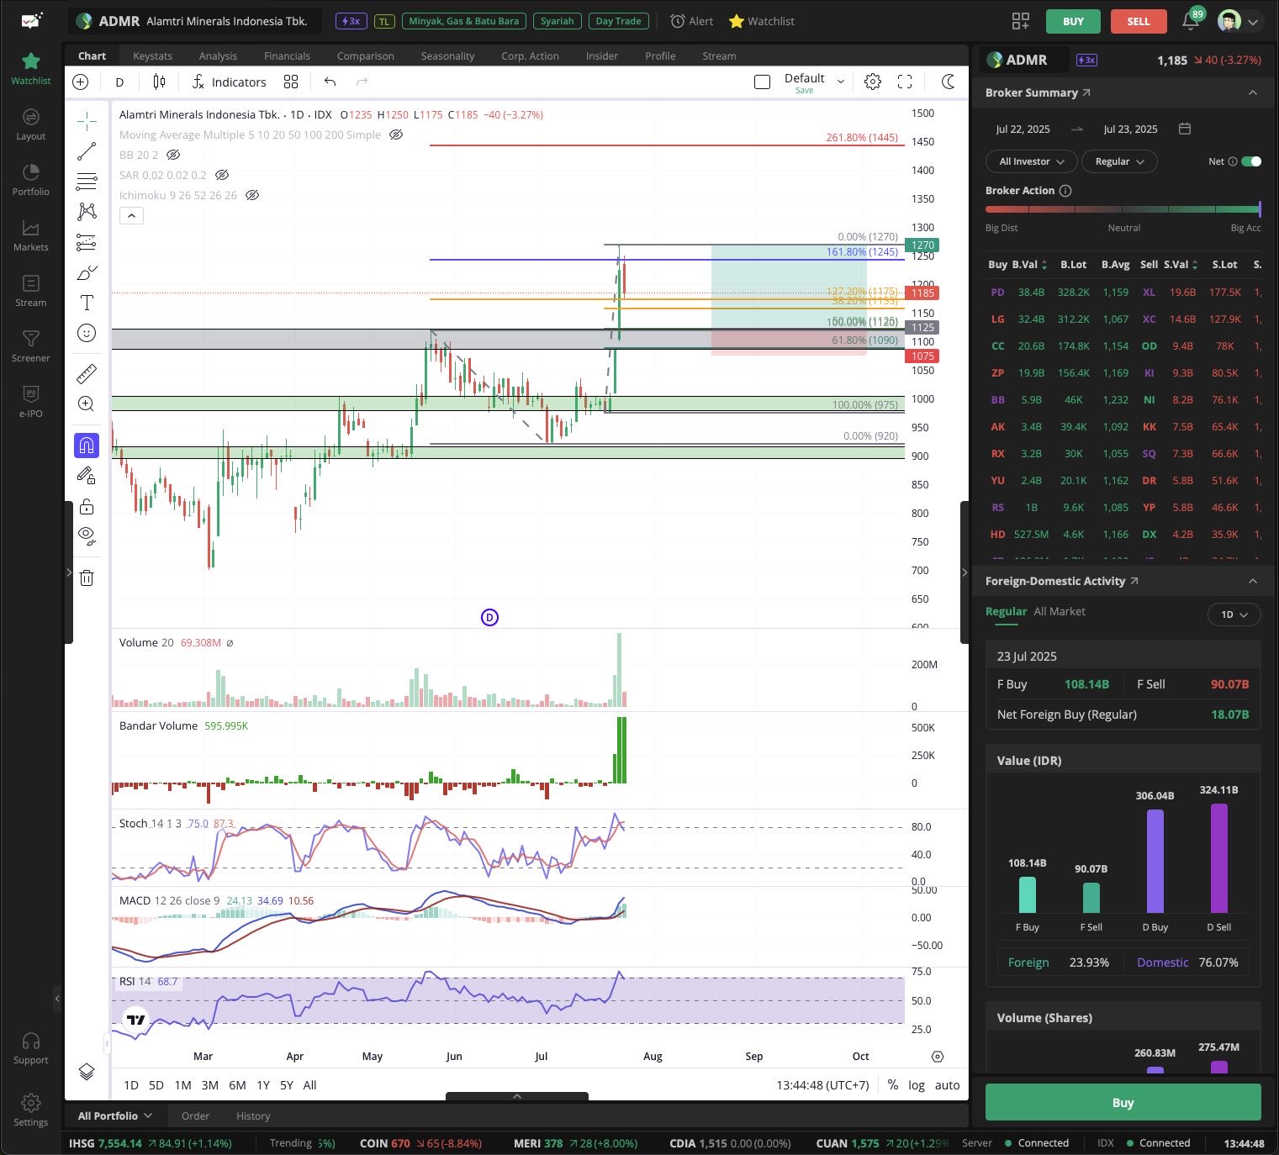1279x1155 pixels.
Task: Open the 1D period dropdown
Action: (1234, 614)
